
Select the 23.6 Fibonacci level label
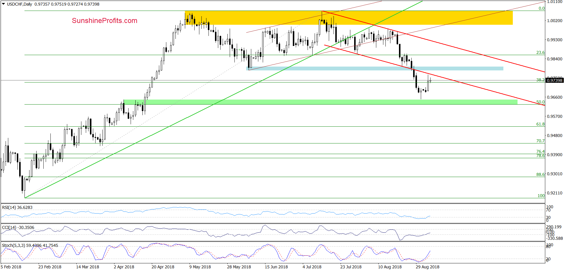(x=541, y=53)
